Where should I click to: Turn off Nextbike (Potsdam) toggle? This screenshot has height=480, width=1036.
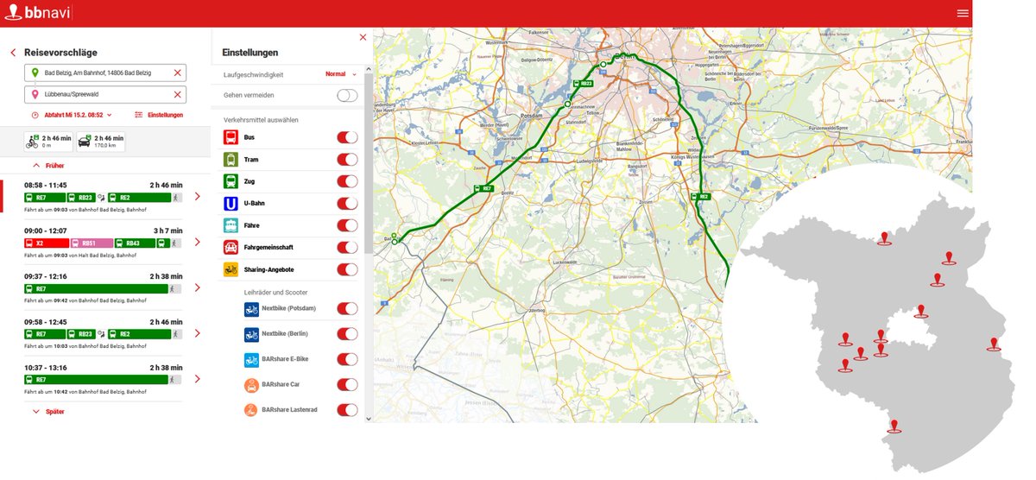[347, 309]
